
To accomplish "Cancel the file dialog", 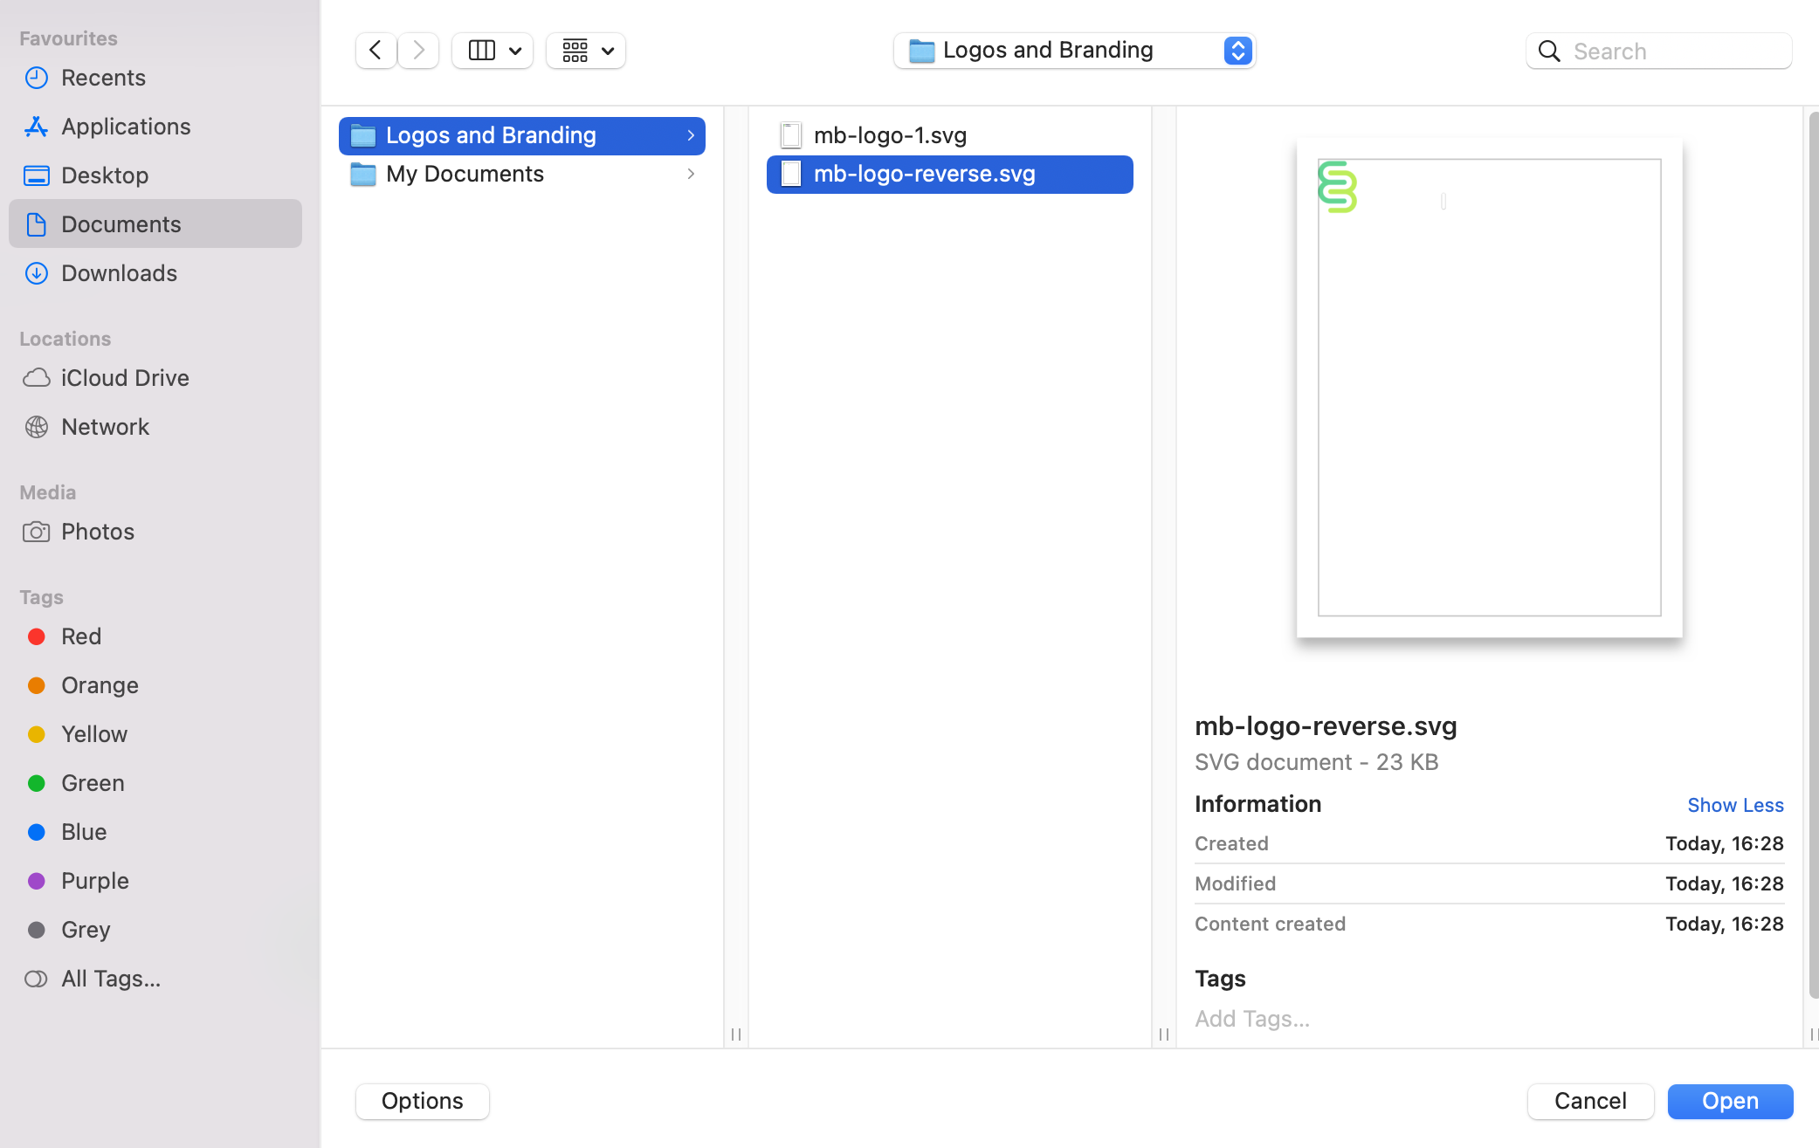I will coord(1590,1101).
